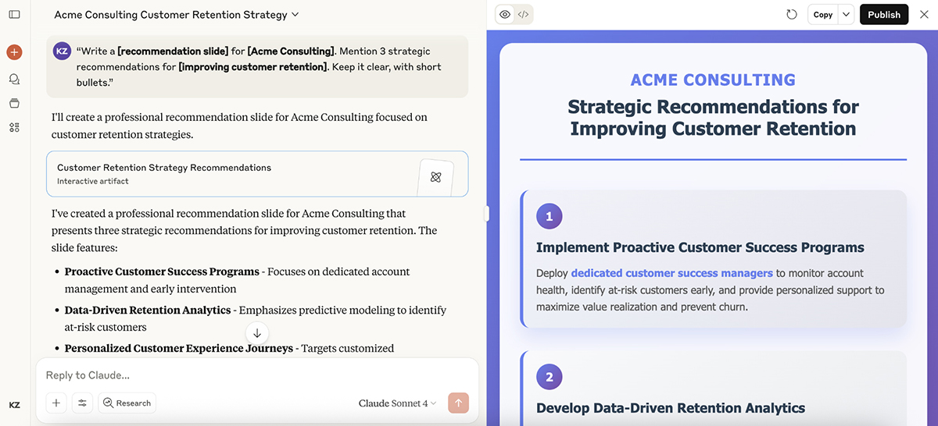Open the artifacts grid icon in sidebar

pos(14,127)
